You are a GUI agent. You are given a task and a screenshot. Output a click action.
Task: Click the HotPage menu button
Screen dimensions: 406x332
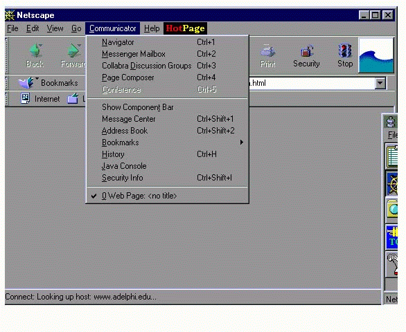coord(185,28)
